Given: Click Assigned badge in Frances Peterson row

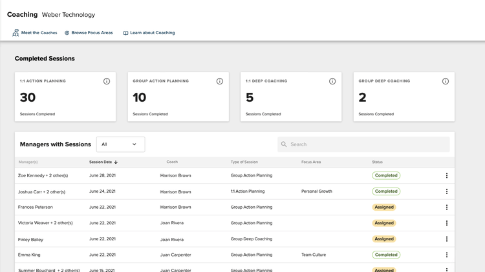Looking at the screenshot, I should [x=384, y=208].
